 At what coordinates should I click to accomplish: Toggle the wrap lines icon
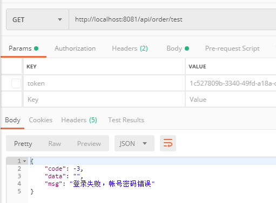[x=168, y=143]
